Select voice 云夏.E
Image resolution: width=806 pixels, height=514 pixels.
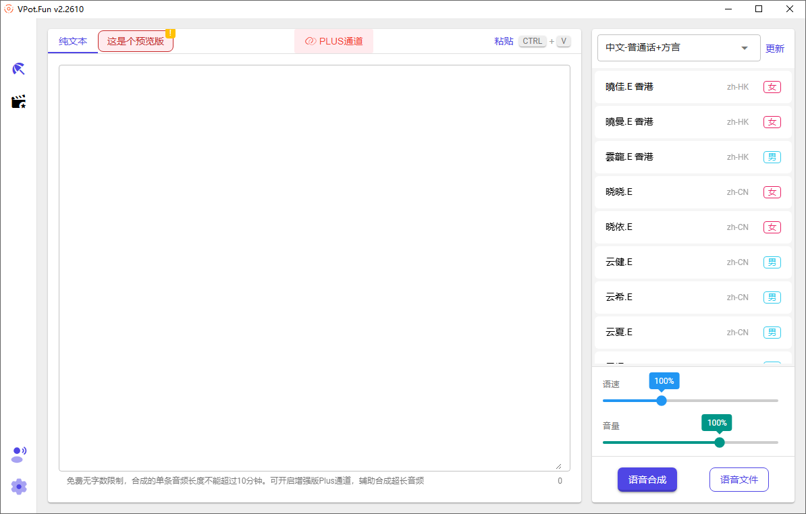(x=693, y=333)
